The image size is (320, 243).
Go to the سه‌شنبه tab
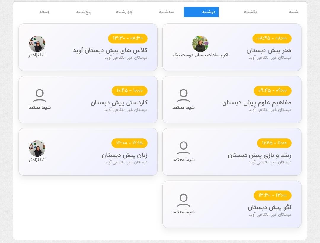click(167, 12)
